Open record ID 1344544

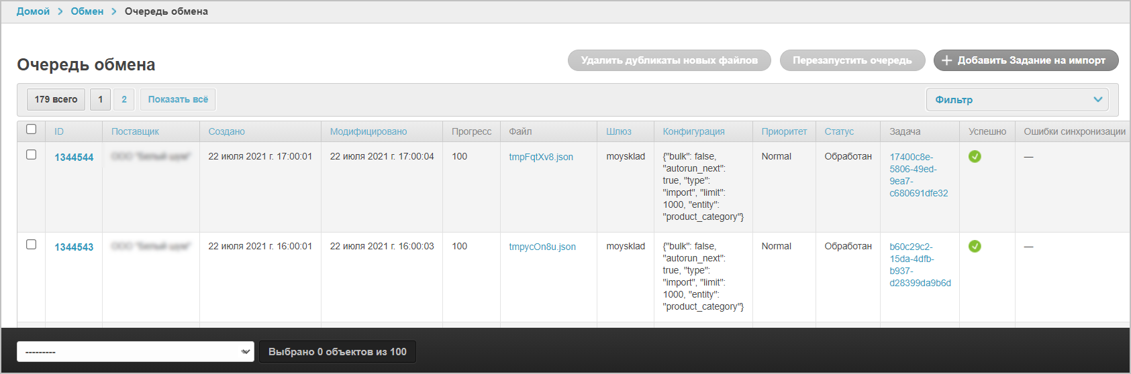point(74,158)
